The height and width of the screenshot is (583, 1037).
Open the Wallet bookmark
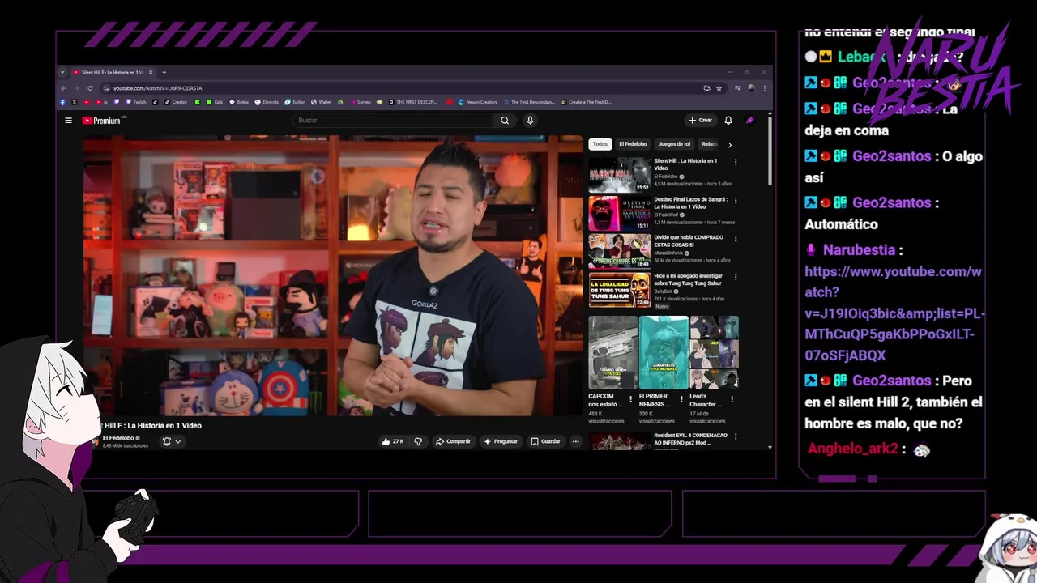click(322, 102)
